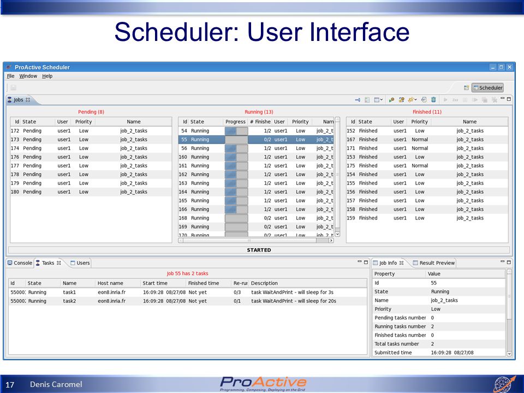Click the blue connect-to-scheduler plug icon

357,99
